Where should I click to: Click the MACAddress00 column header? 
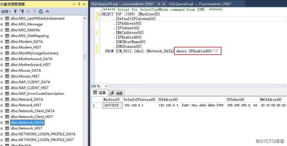(x=273, y=99)
